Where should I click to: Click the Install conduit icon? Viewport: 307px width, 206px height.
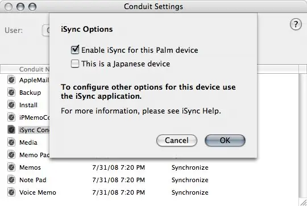tap(11, 105)
